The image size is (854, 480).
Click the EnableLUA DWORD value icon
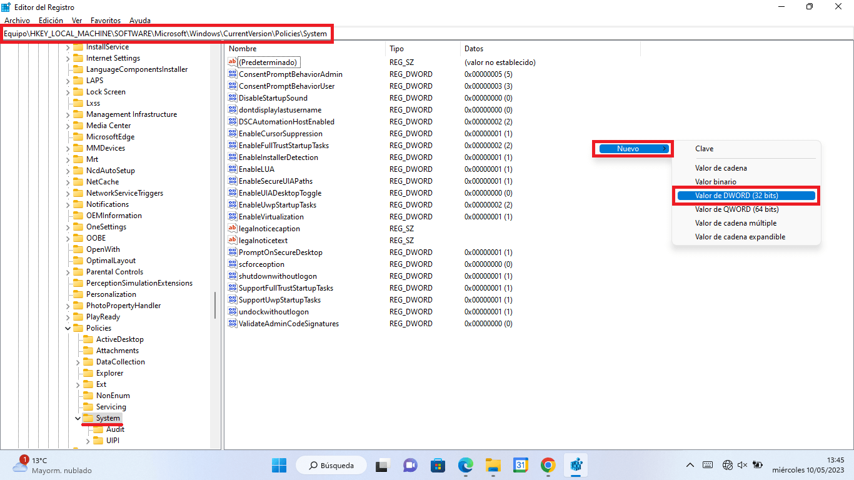pos(233,169)
